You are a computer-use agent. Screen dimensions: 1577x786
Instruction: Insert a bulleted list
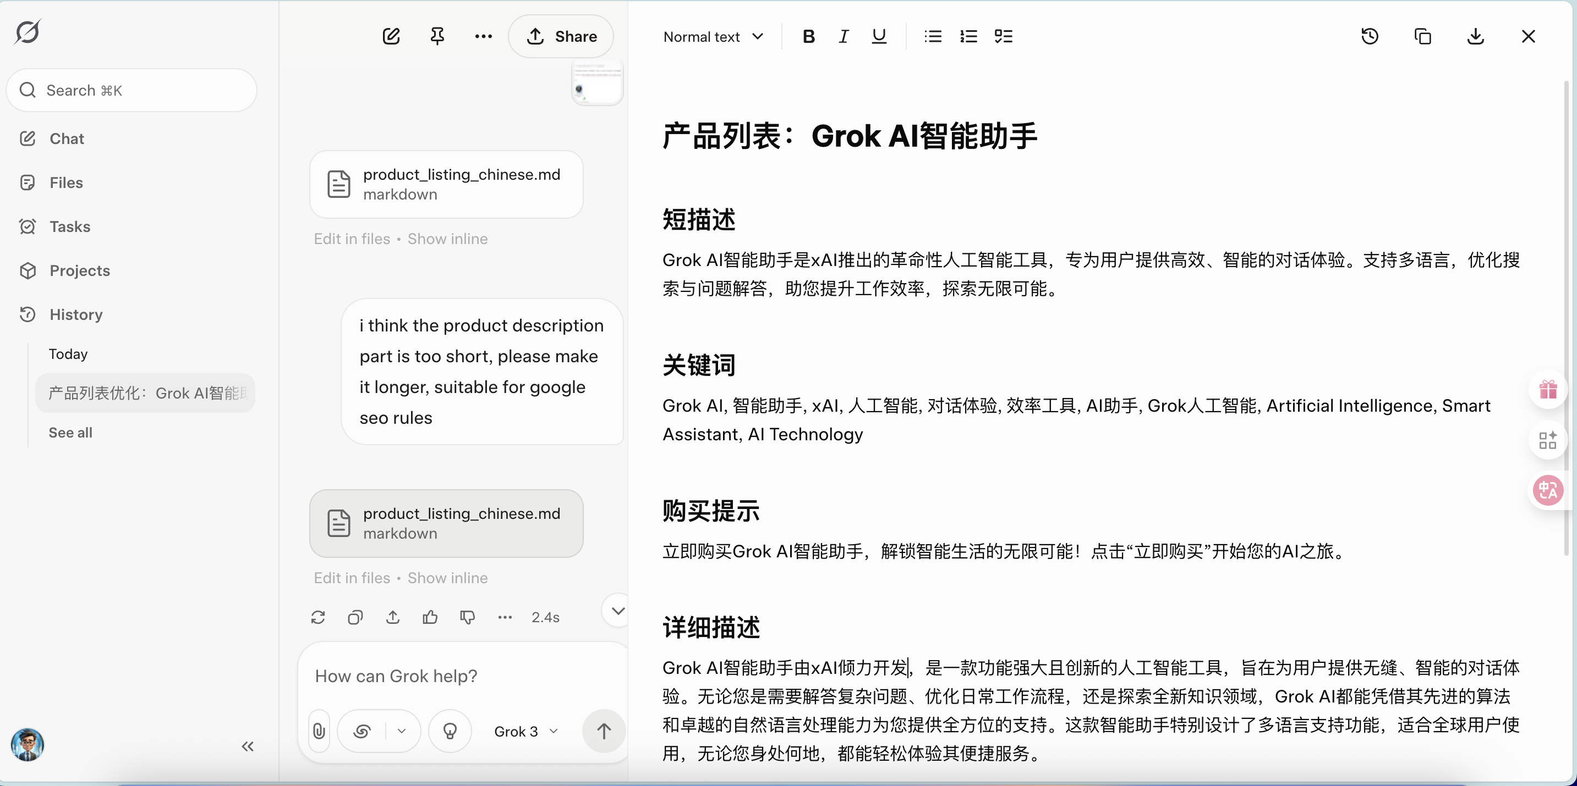point(933,37)
